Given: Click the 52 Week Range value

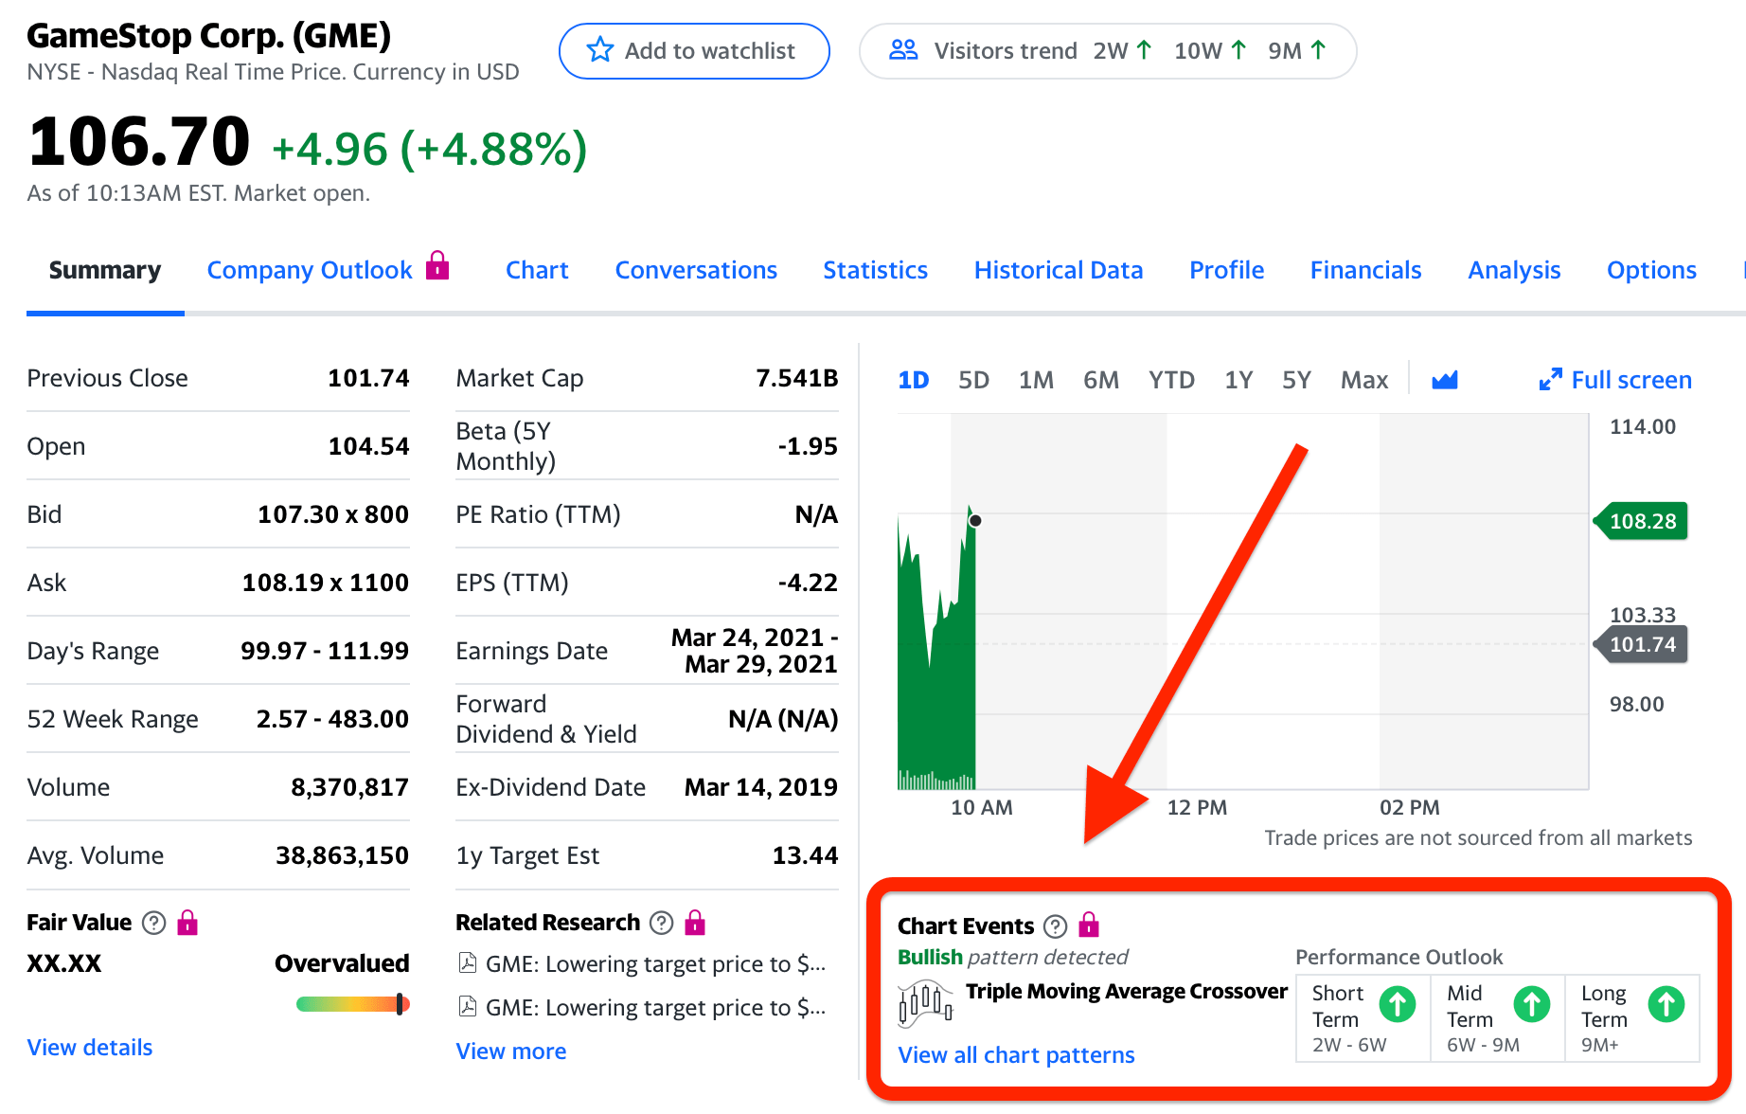Looking at the screenshot, I should pyautogui.click(x=332, y=720).
